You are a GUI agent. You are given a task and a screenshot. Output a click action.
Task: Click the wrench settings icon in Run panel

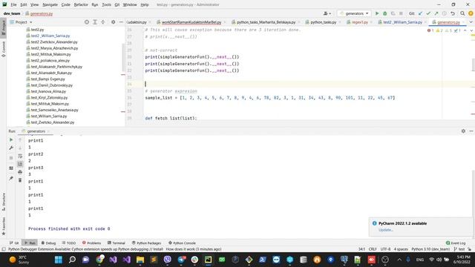(11, 148)
